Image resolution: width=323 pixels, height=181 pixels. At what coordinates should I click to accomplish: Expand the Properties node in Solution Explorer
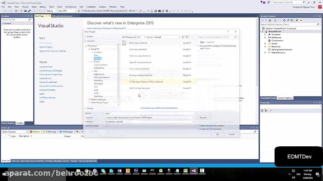(265, 34)
